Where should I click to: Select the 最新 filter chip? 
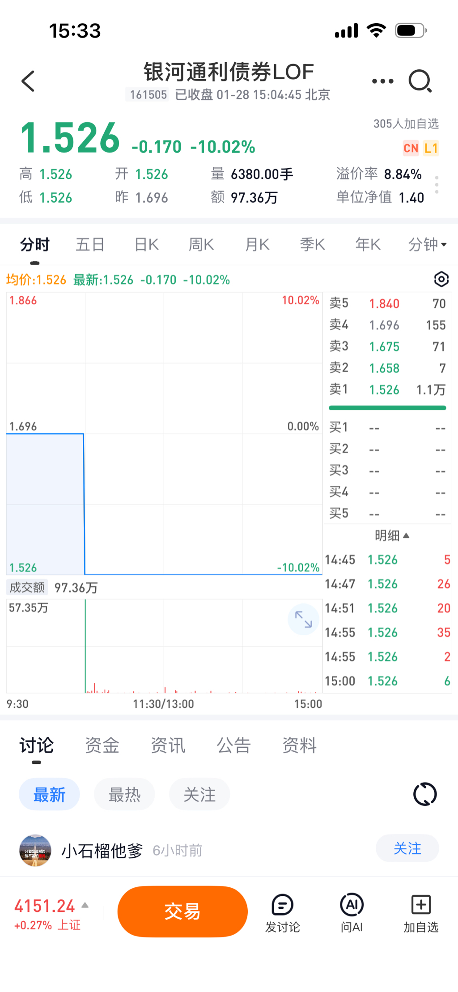tap(49, 795)
